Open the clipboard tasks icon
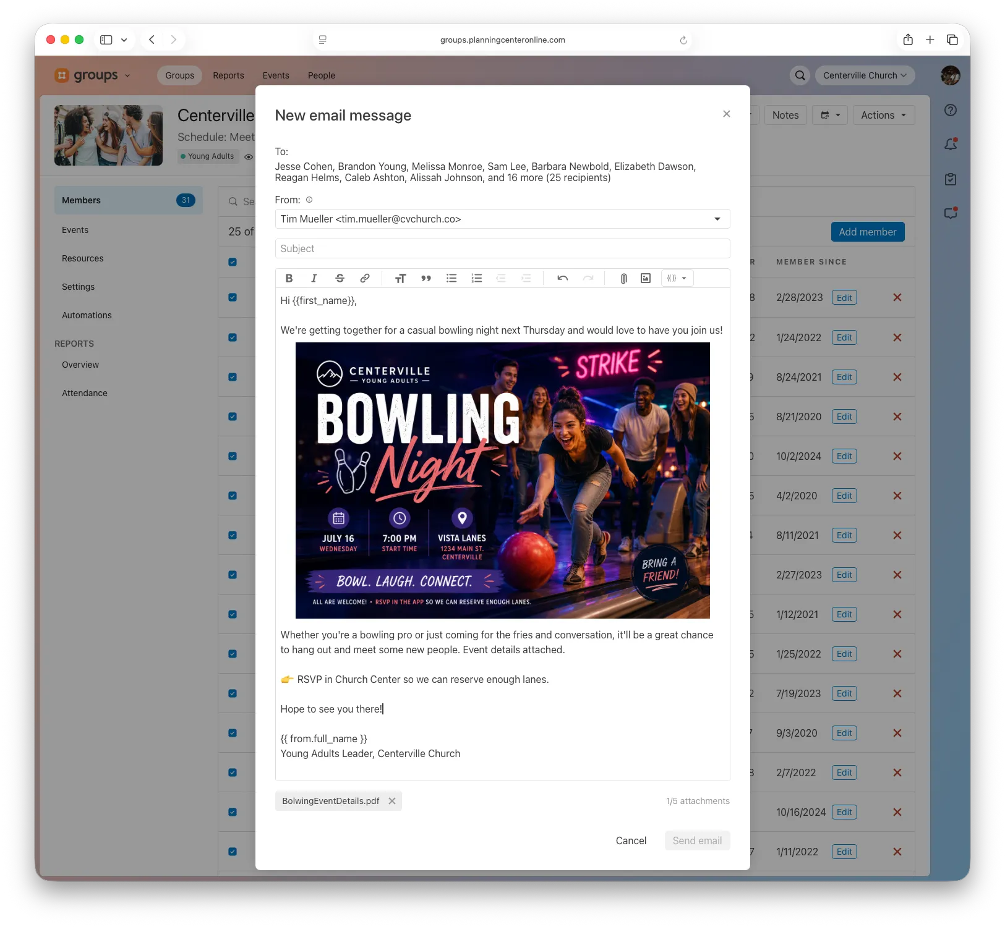Viewport: 1005px width, 927px height. point(951,179)
